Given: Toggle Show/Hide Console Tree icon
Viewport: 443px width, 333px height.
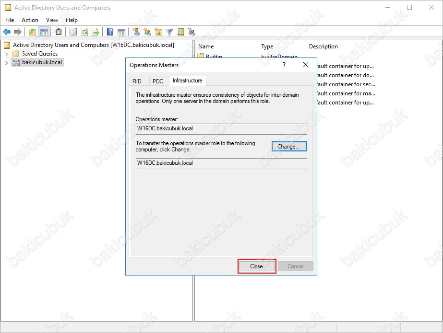Looking at the screenshot, I should point(44,32).
